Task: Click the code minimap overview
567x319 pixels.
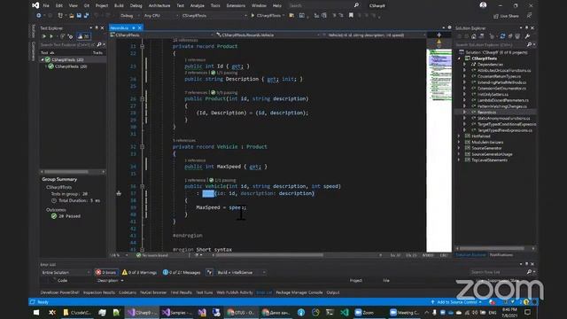Action: click(x=439, y=150)
